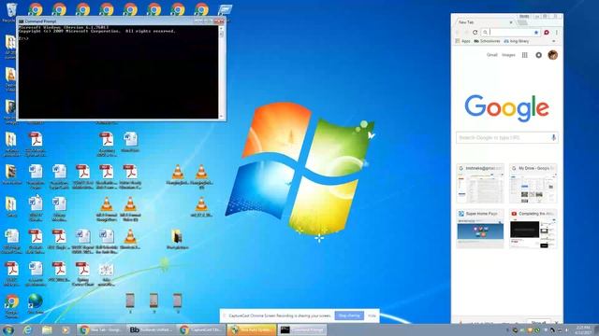Switch to CaptureCast Chrome taskbar button
The width and height of the screenshot is (599, 336).
[x=202, y=329]
